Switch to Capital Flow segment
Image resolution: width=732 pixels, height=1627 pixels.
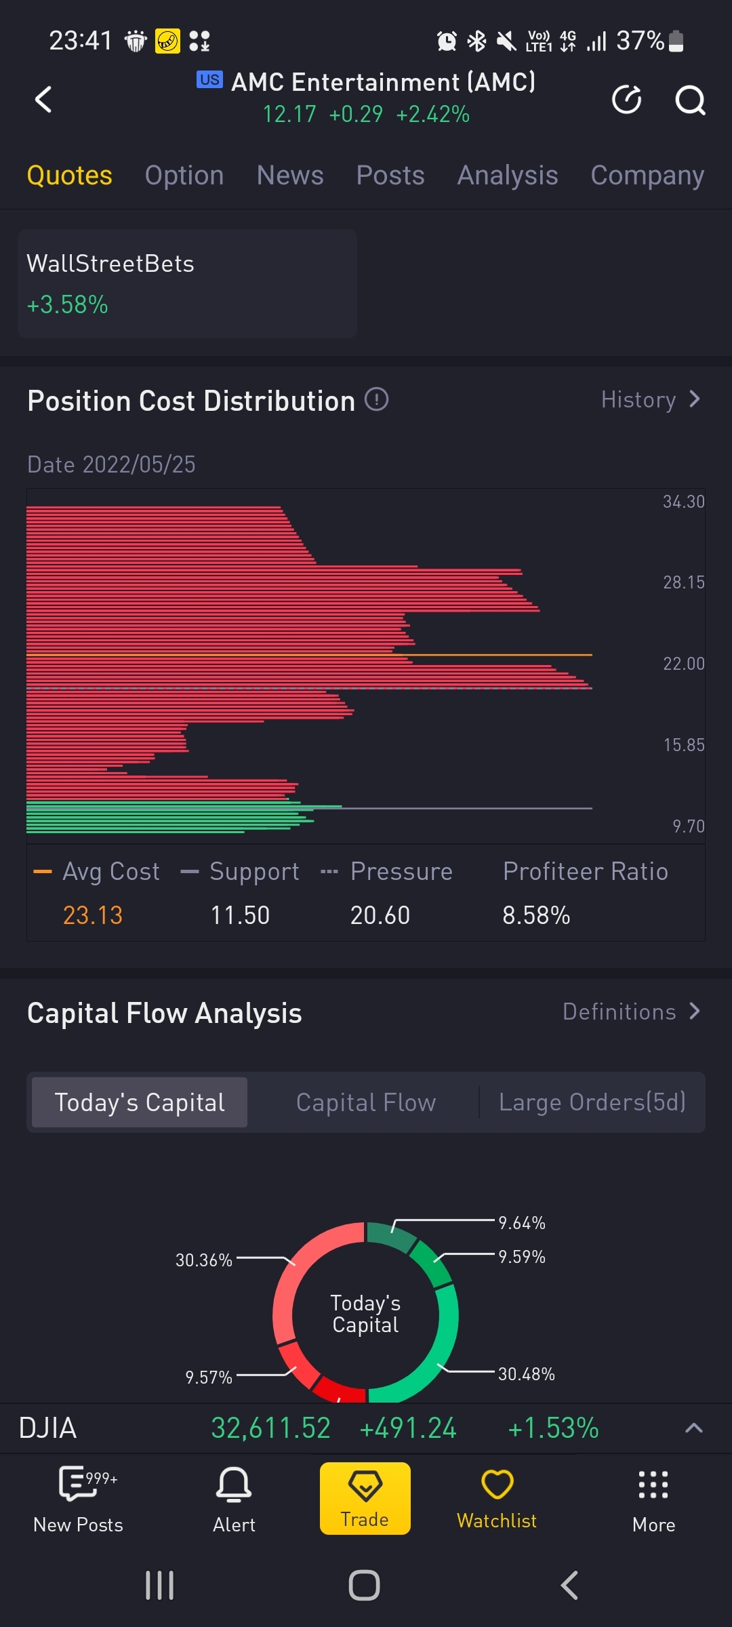point(366,1102)
